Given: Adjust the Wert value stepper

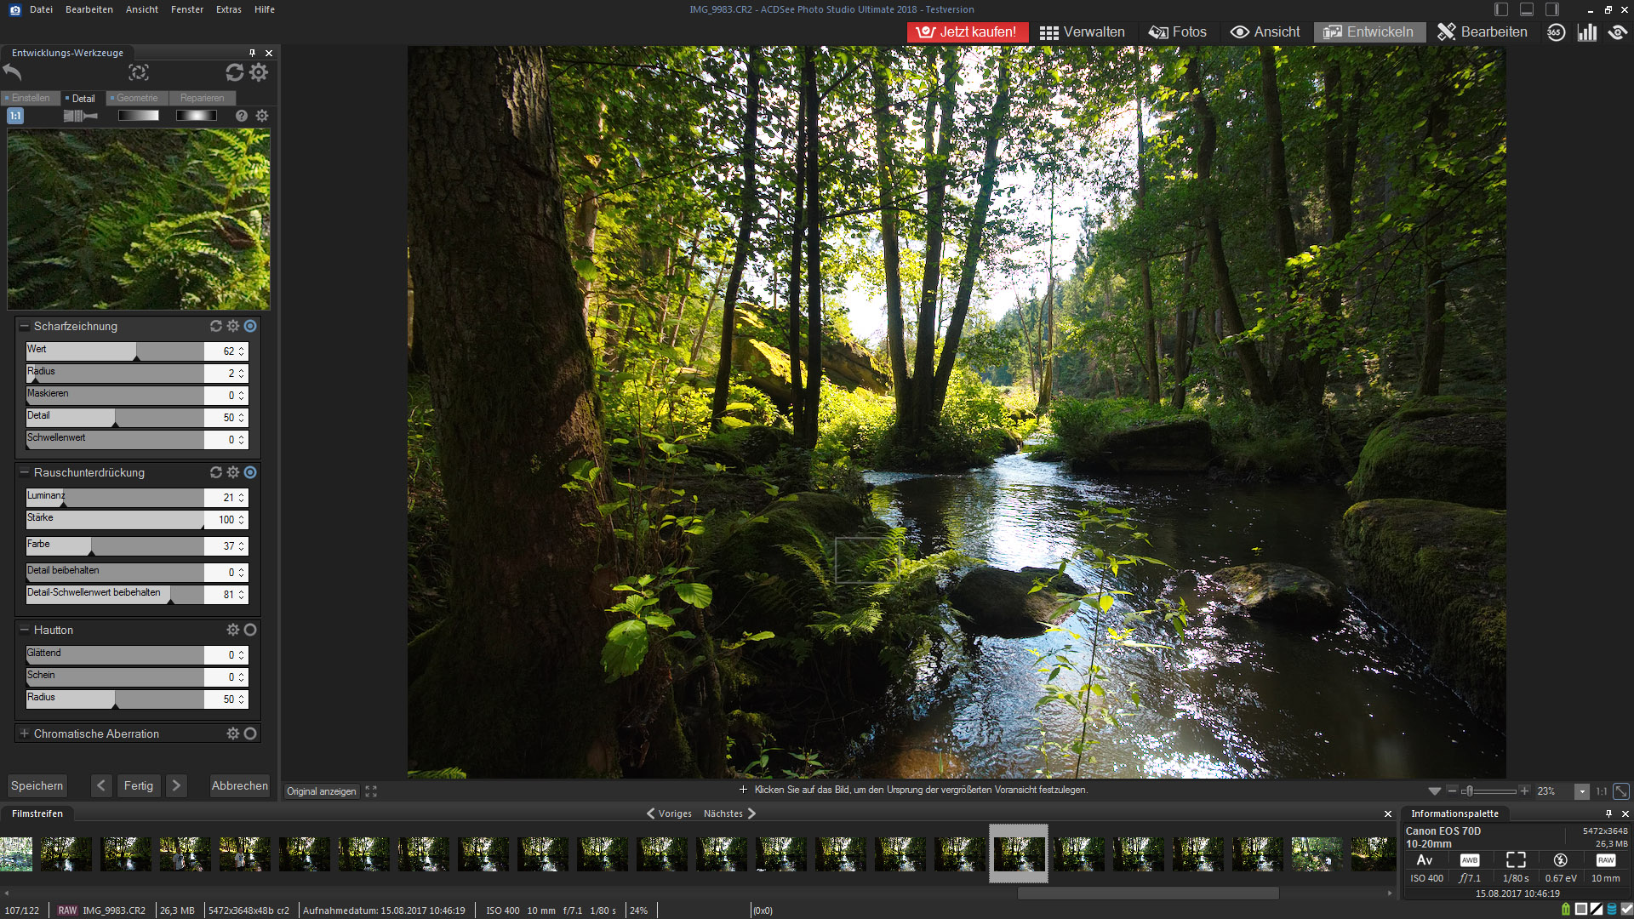Looking at the screenshot, I should [x=242, y=351].
